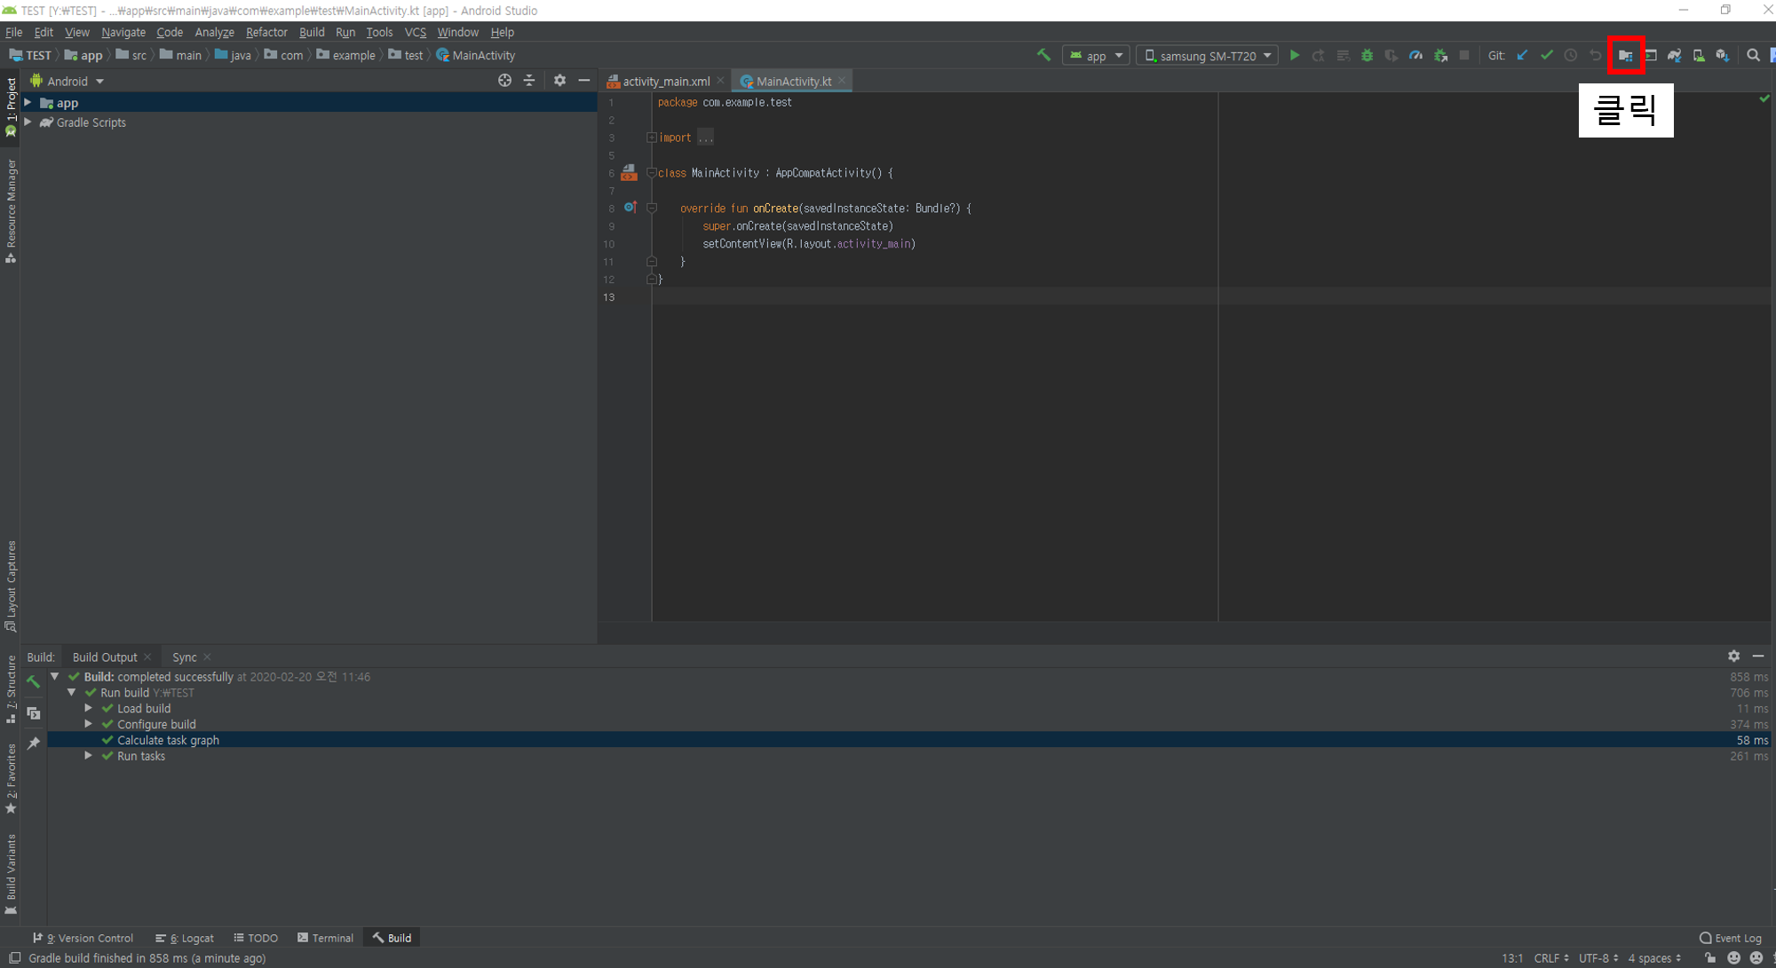Open the Refactor menu
The height and width of the screenshot is (968, 1776).
pyautogui.click(x=266, y=32)
